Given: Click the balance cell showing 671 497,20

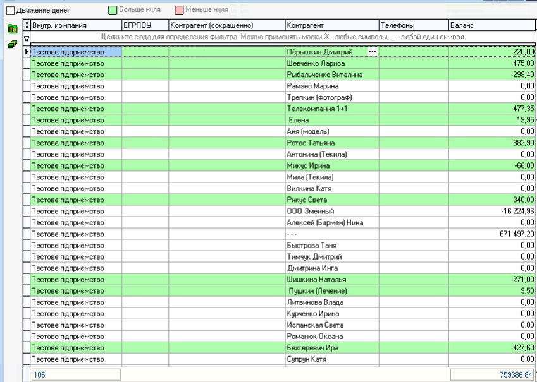Looking at the screenshot, I should coord(492,234).
